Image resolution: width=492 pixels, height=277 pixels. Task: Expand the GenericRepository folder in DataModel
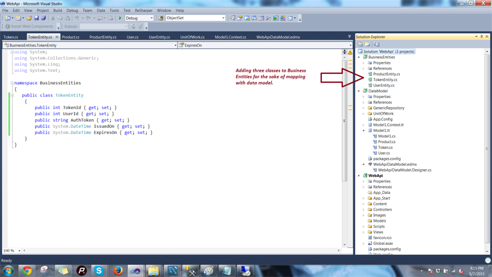coord(364,108)
